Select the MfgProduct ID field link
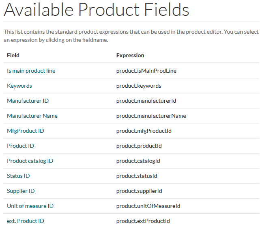 (x=26, y=131)
